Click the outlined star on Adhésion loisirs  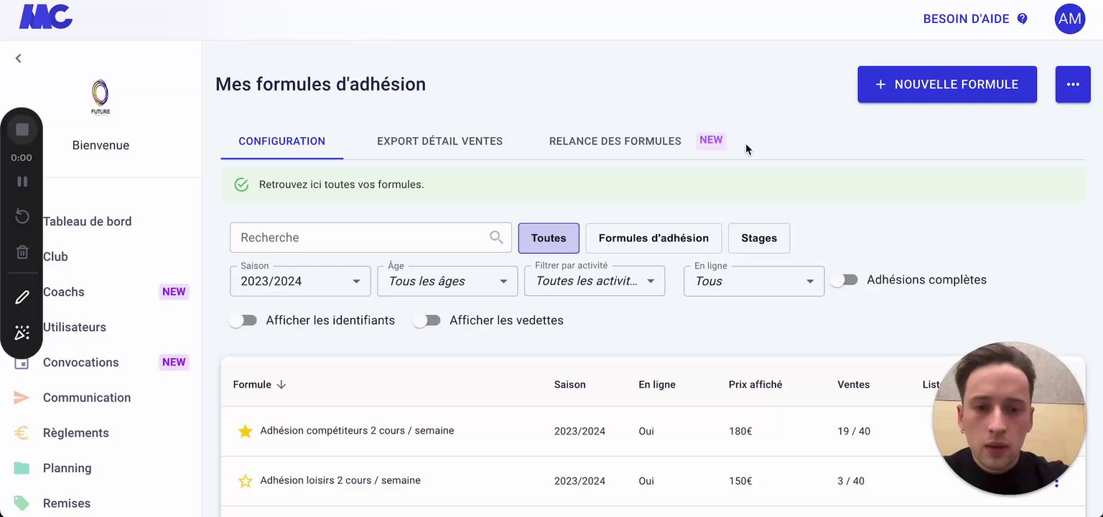[x=245, y=481]
